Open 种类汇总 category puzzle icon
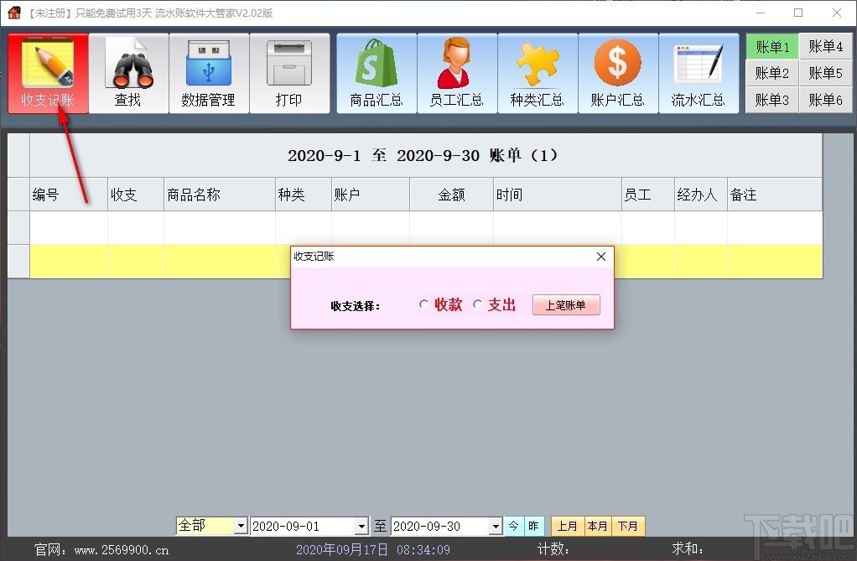This screenshot has width=857, height=561. tap(538, 71)
